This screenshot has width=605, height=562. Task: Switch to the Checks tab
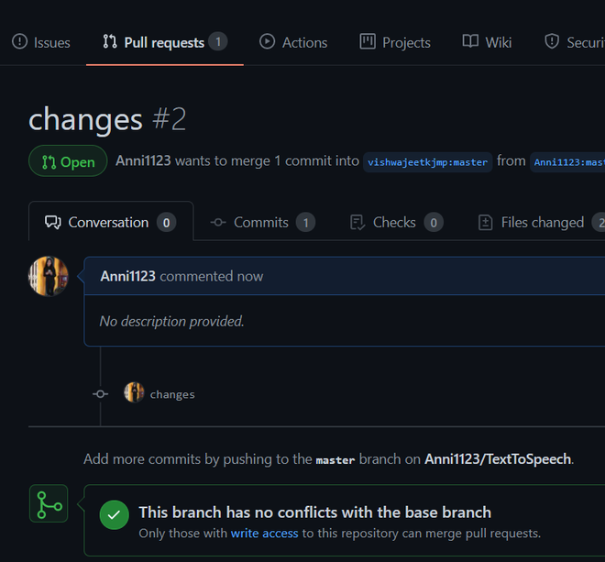point(395,222)
